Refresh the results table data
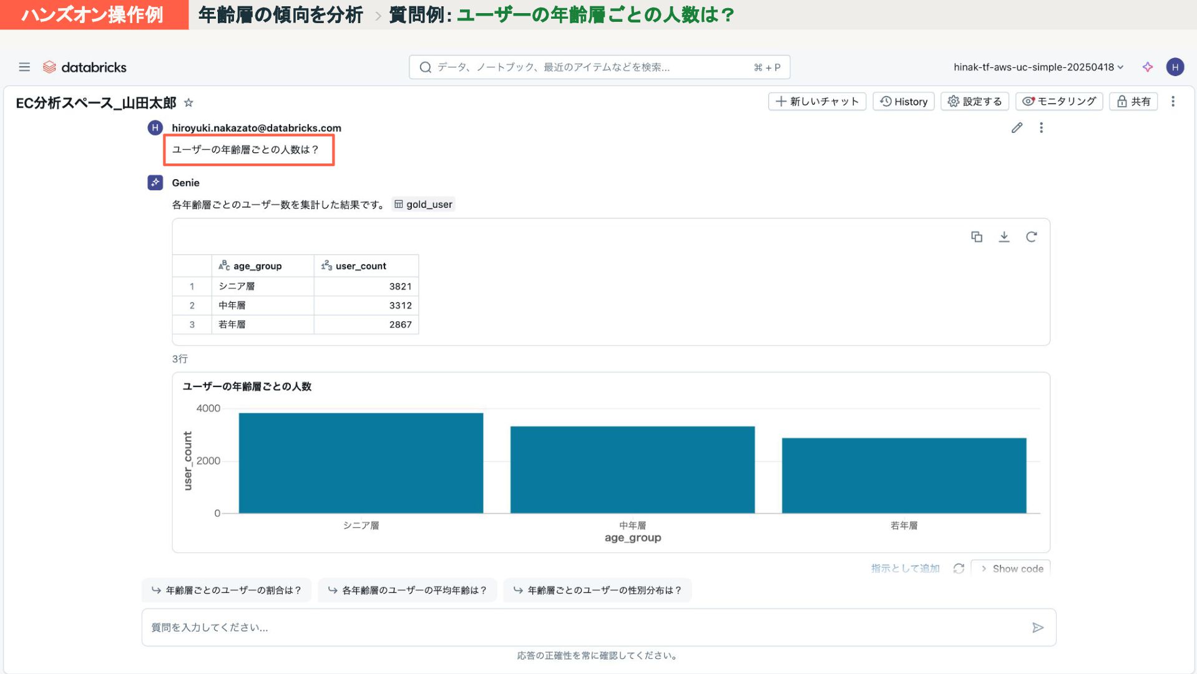Image resolution: width=1197 pixels, height=674 pixels. 1031,237
